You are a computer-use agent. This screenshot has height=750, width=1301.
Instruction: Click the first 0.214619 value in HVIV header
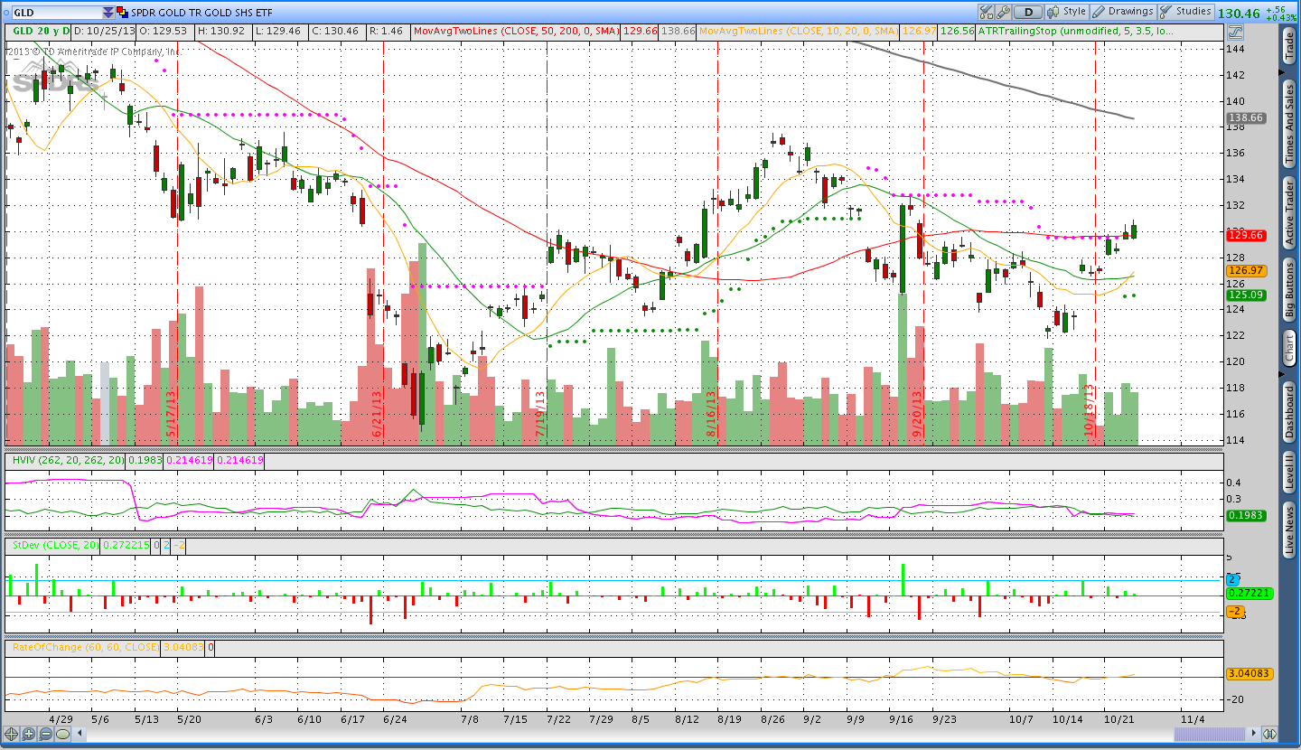click(190, 460)
